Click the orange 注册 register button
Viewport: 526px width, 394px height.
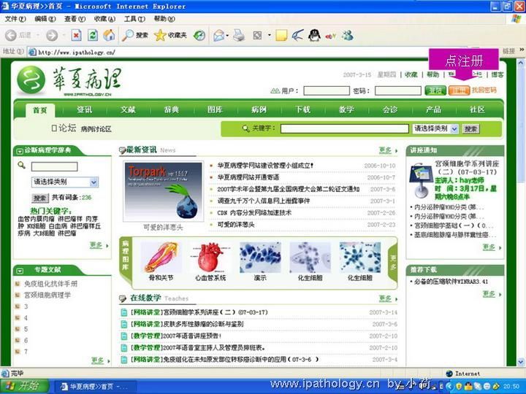point(459,90)
